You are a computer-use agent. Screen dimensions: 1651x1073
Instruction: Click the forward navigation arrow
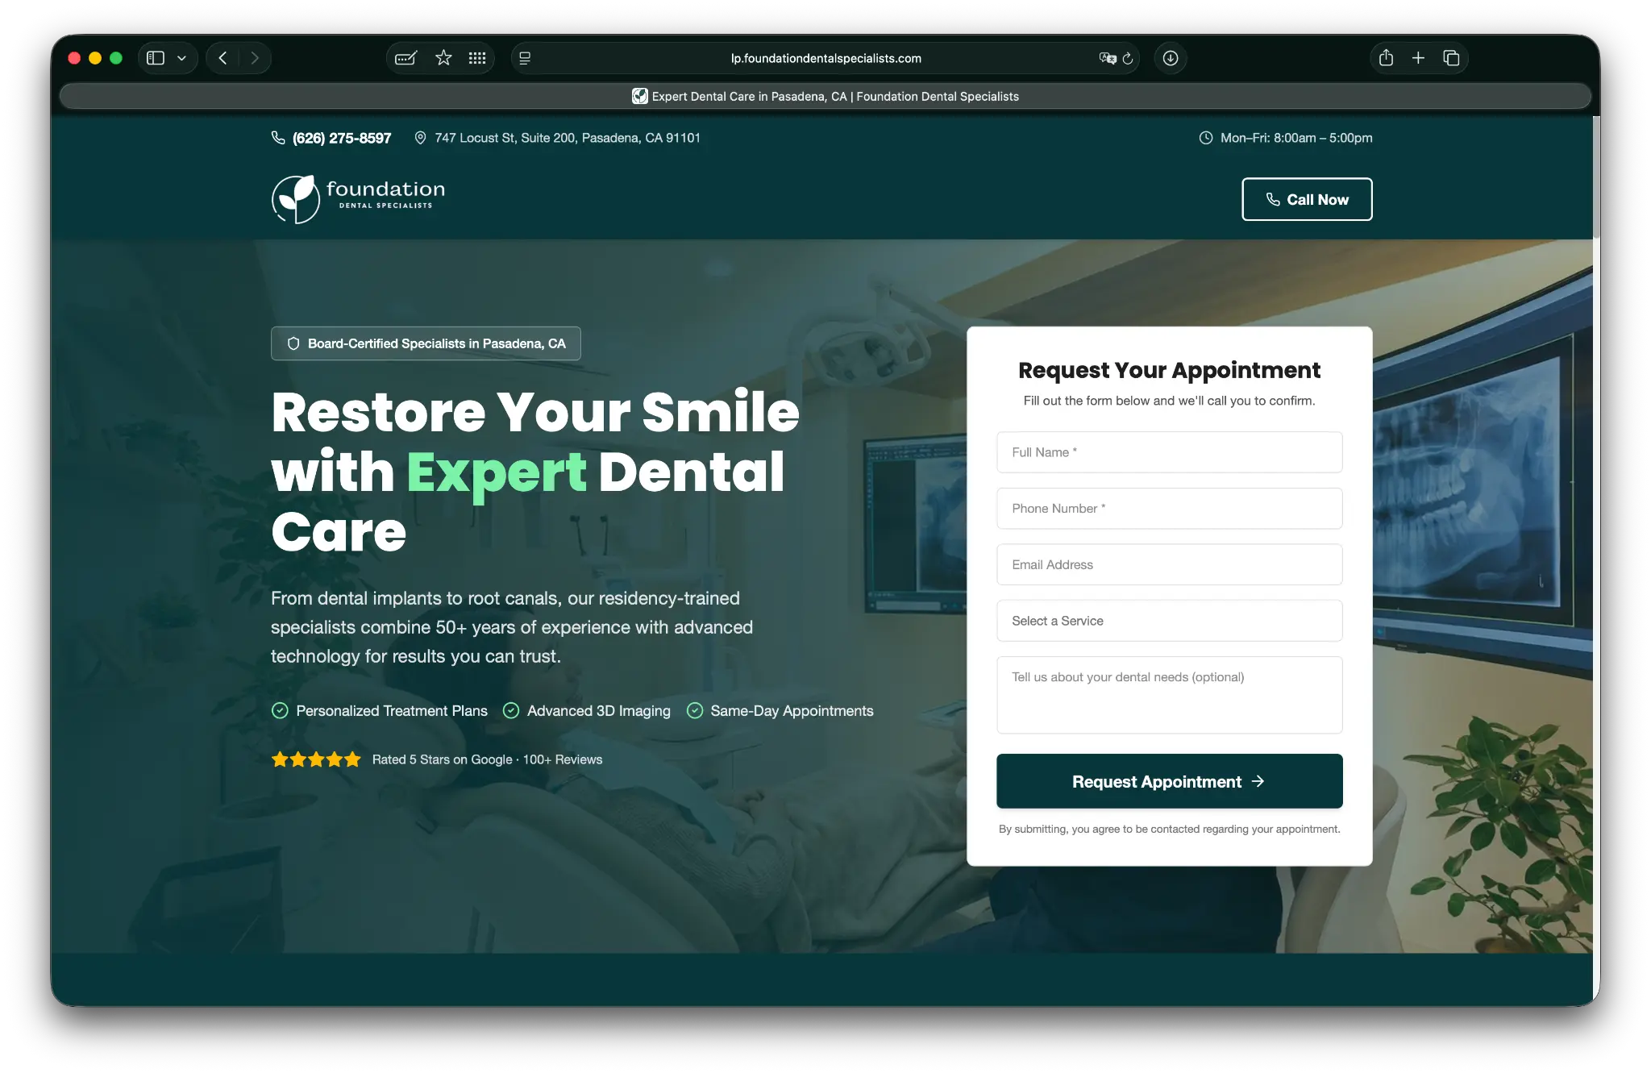pyautogui.click(x=256, y=57)
